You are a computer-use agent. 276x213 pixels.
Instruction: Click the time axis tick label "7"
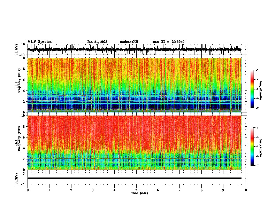coord(180,190)
